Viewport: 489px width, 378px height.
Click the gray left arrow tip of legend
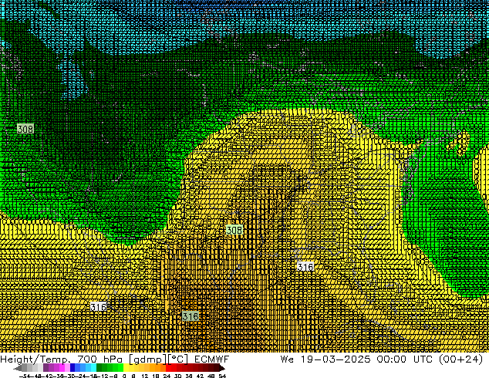[x=18, y=368]
